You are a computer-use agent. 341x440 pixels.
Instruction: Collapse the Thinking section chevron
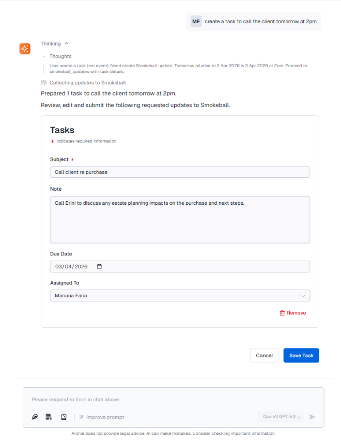[x=67, y=44]
